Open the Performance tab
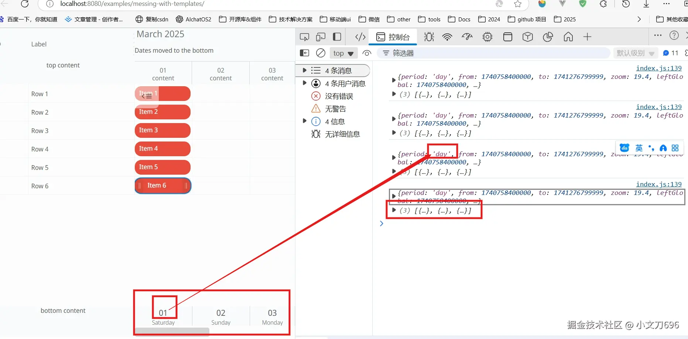Screen dimensions: 688x339 point(467,37)
